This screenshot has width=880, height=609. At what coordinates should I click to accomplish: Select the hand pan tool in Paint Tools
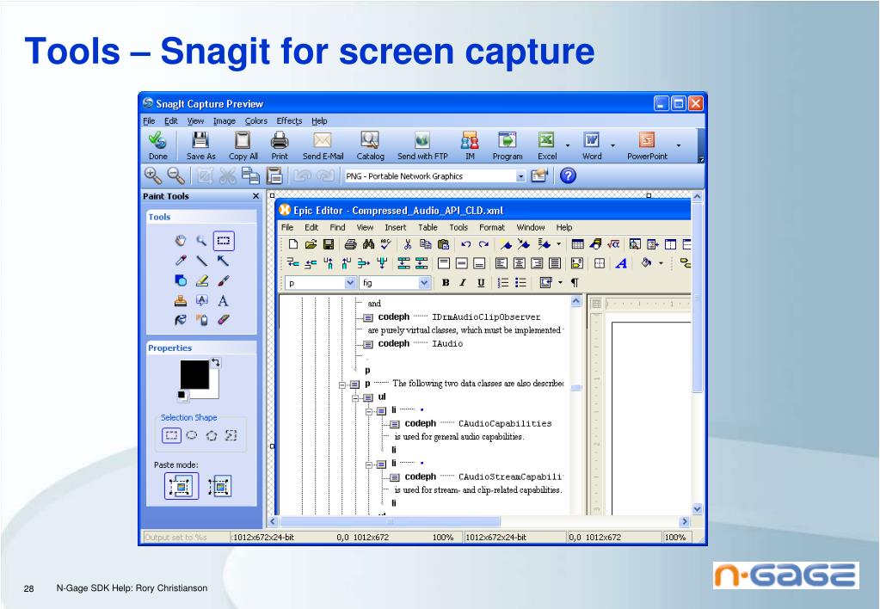coord(180,241)
